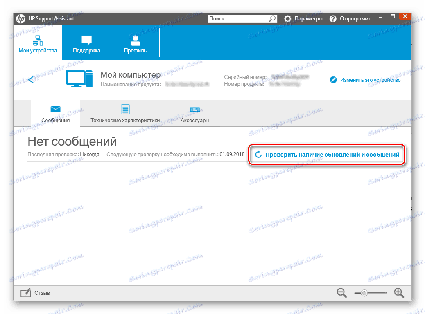Click the Параметры gear icon

point(287,19)
